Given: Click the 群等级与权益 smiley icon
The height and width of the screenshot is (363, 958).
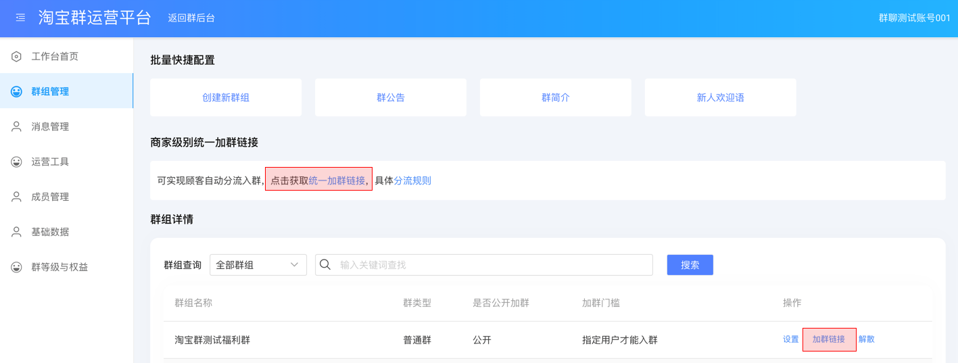Looking at the screenshot, I should 16,267.
